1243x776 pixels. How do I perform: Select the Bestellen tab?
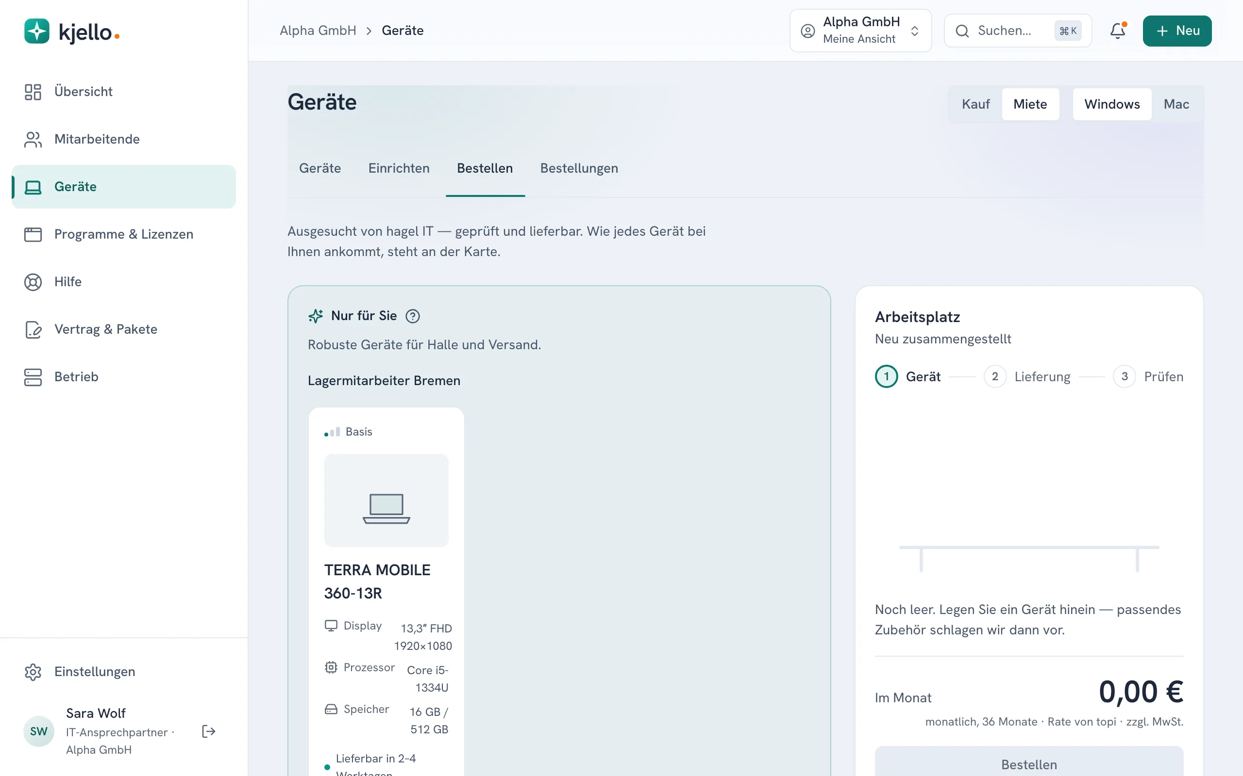(x=485, y=168)
